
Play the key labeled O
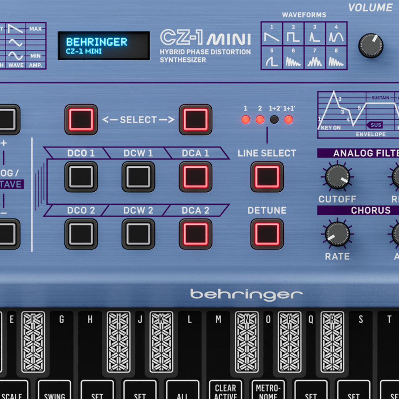point(268,344)
